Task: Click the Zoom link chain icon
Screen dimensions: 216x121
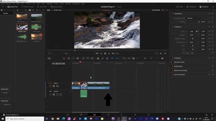Action: [x=197, y=31]
